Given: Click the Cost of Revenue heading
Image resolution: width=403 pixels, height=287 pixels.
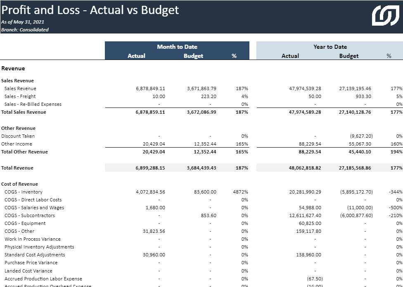Looking at the screenshot, I should coord(19,184).
